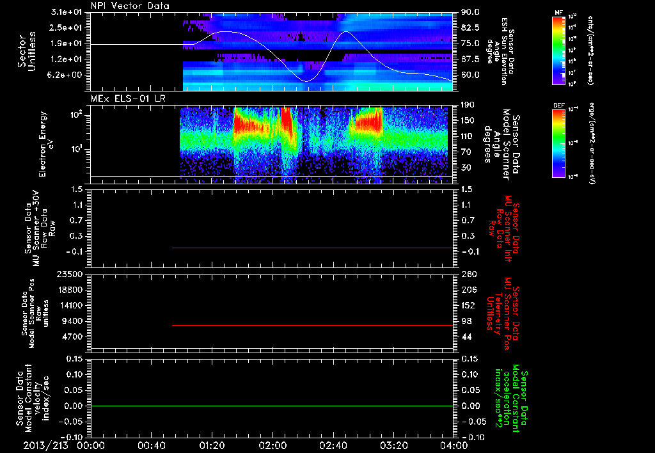Image resolution: width=655 pixels, height=453 pixels.
Task: Click the "110" scanner angle tick
Action: point(468,136)
